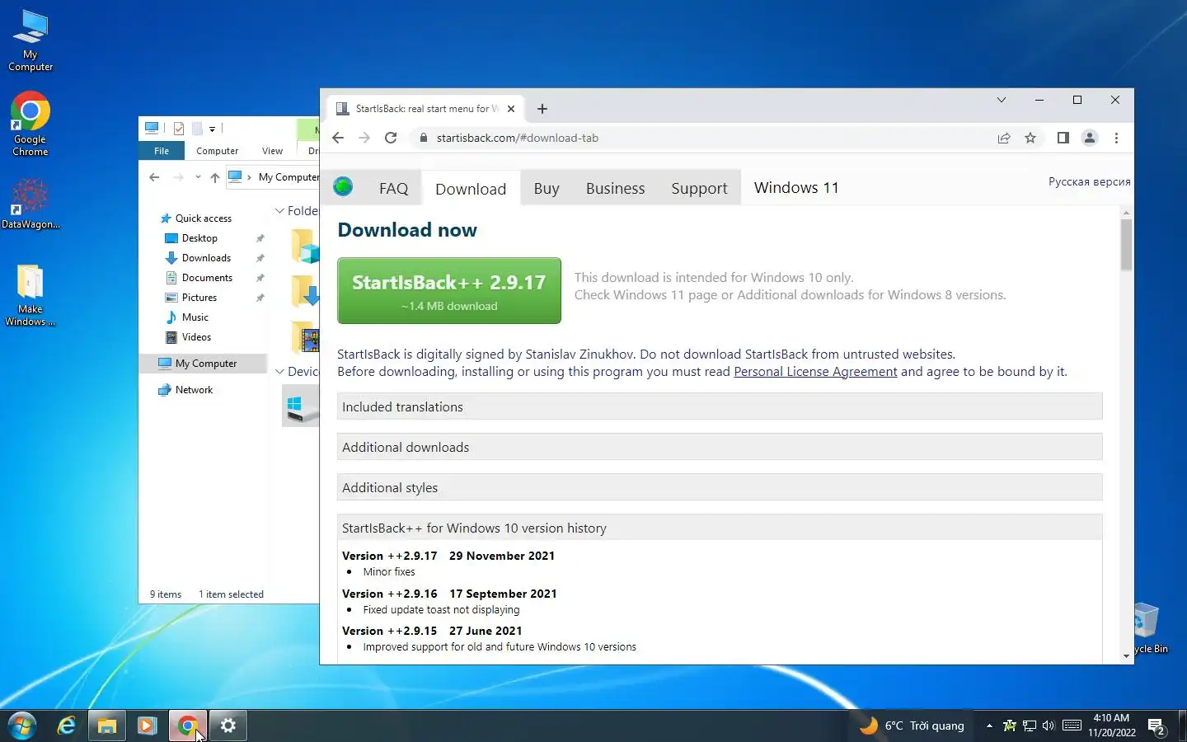The height and width of the screenshot is (742, 1187).
Task: Share this page icon in address bar
Action: click(1004, 138)
